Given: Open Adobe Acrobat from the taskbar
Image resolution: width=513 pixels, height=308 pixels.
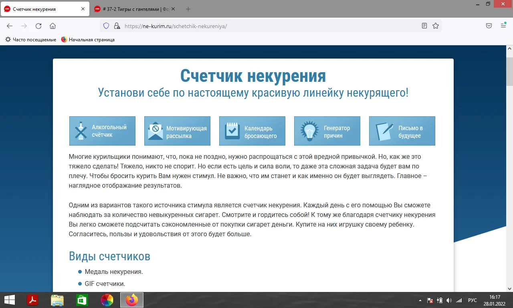Looking at the screenshot, I should [32, 300].
